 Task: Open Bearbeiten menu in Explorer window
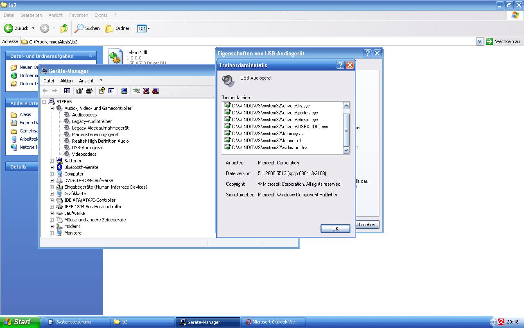pos(31,15)
